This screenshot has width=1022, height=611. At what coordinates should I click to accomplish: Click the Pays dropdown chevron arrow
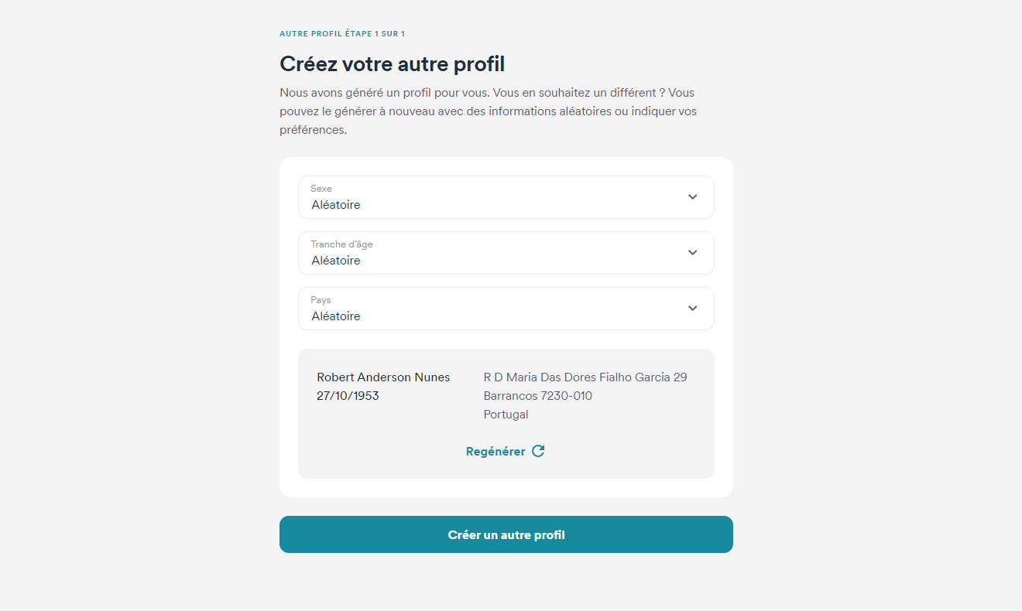click(692, 308)
